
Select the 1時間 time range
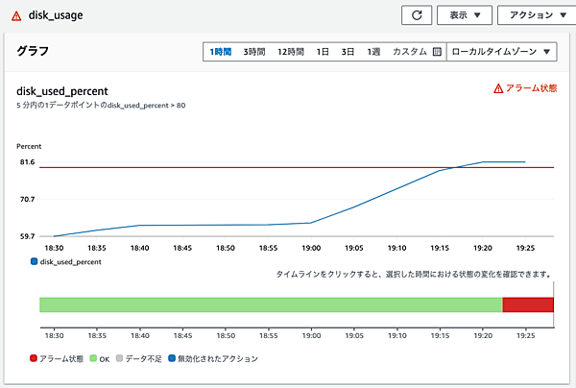pyautogui.click(x=221, y=52)
